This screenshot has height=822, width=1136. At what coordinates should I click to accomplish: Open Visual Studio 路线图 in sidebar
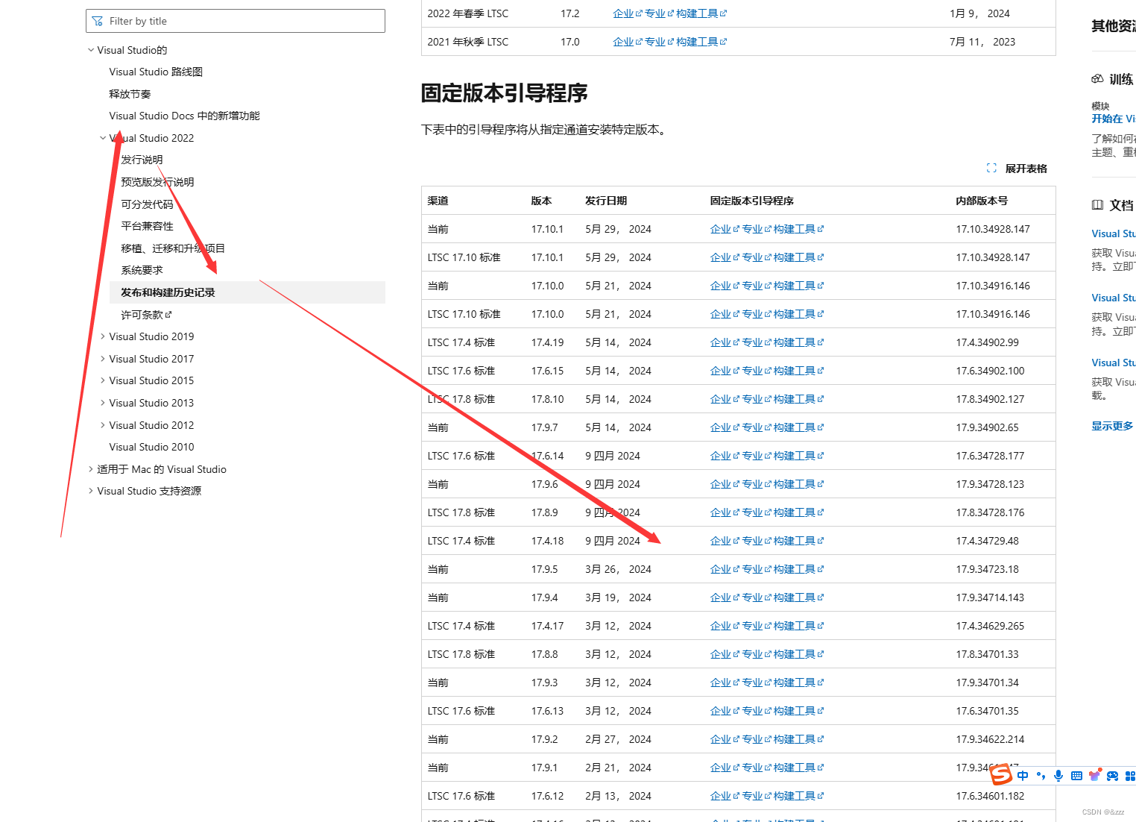click(156, 72)
